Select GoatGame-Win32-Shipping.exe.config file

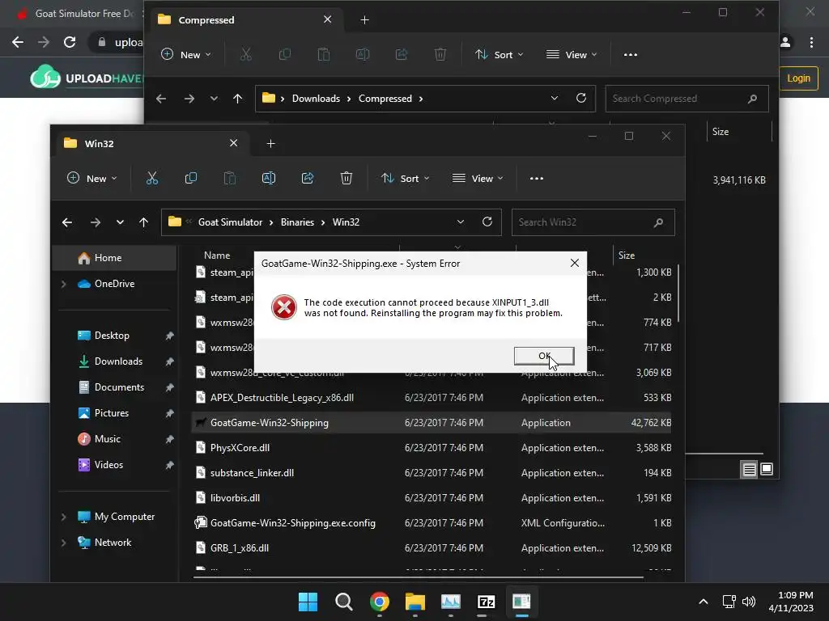point(431,523)
